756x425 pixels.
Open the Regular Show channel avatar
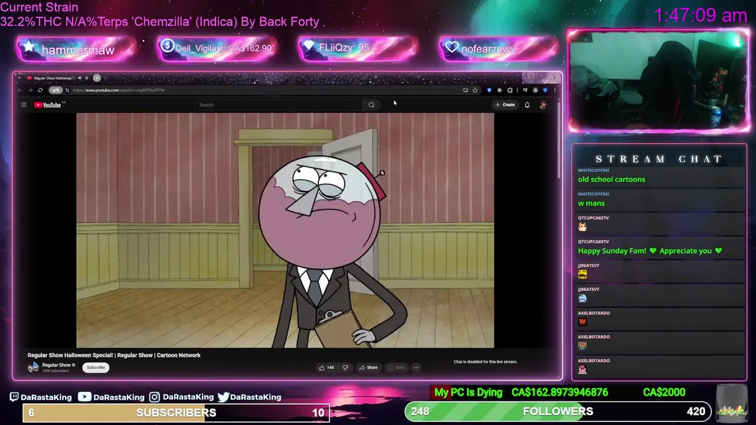(x=33, y=367)
